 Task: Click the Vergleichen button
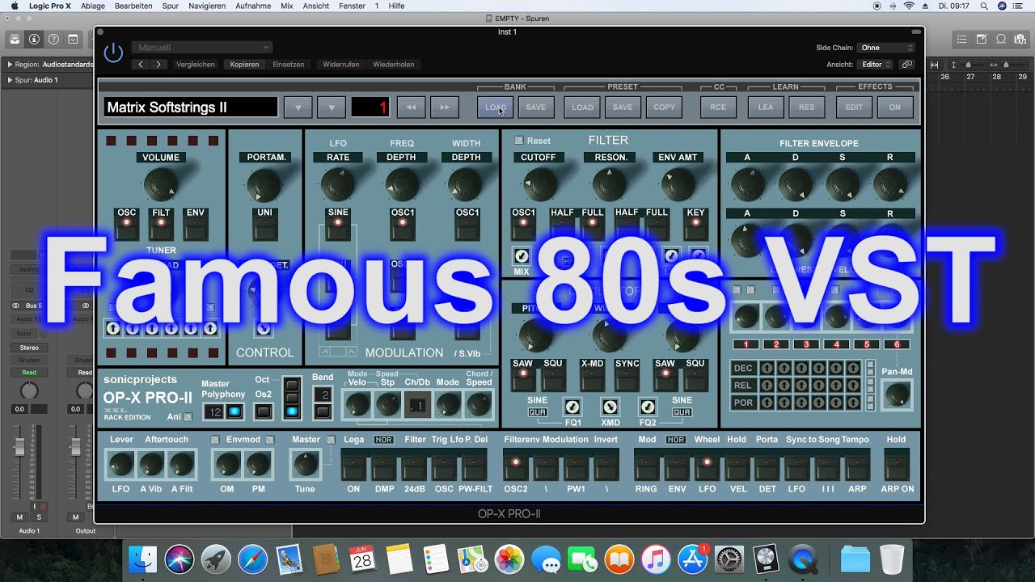[196, 64]
